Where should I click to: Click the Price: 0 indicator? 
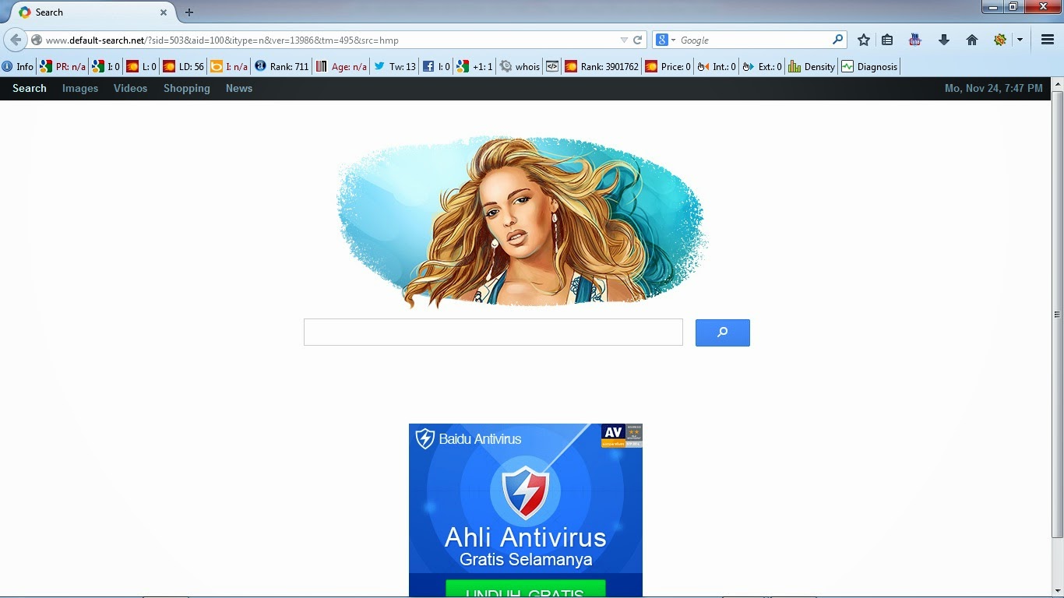point(668,67)
